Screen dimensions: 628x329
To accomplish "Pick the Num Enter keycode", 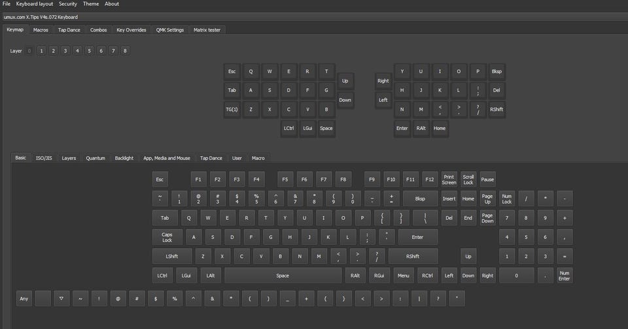I will (x=565, y=275).
